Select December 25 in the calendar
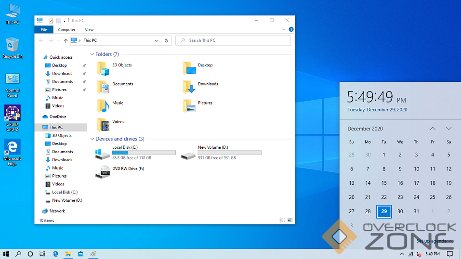Image resolution: width=461 pixels, height=259 pixels. (x=432, y=197)
